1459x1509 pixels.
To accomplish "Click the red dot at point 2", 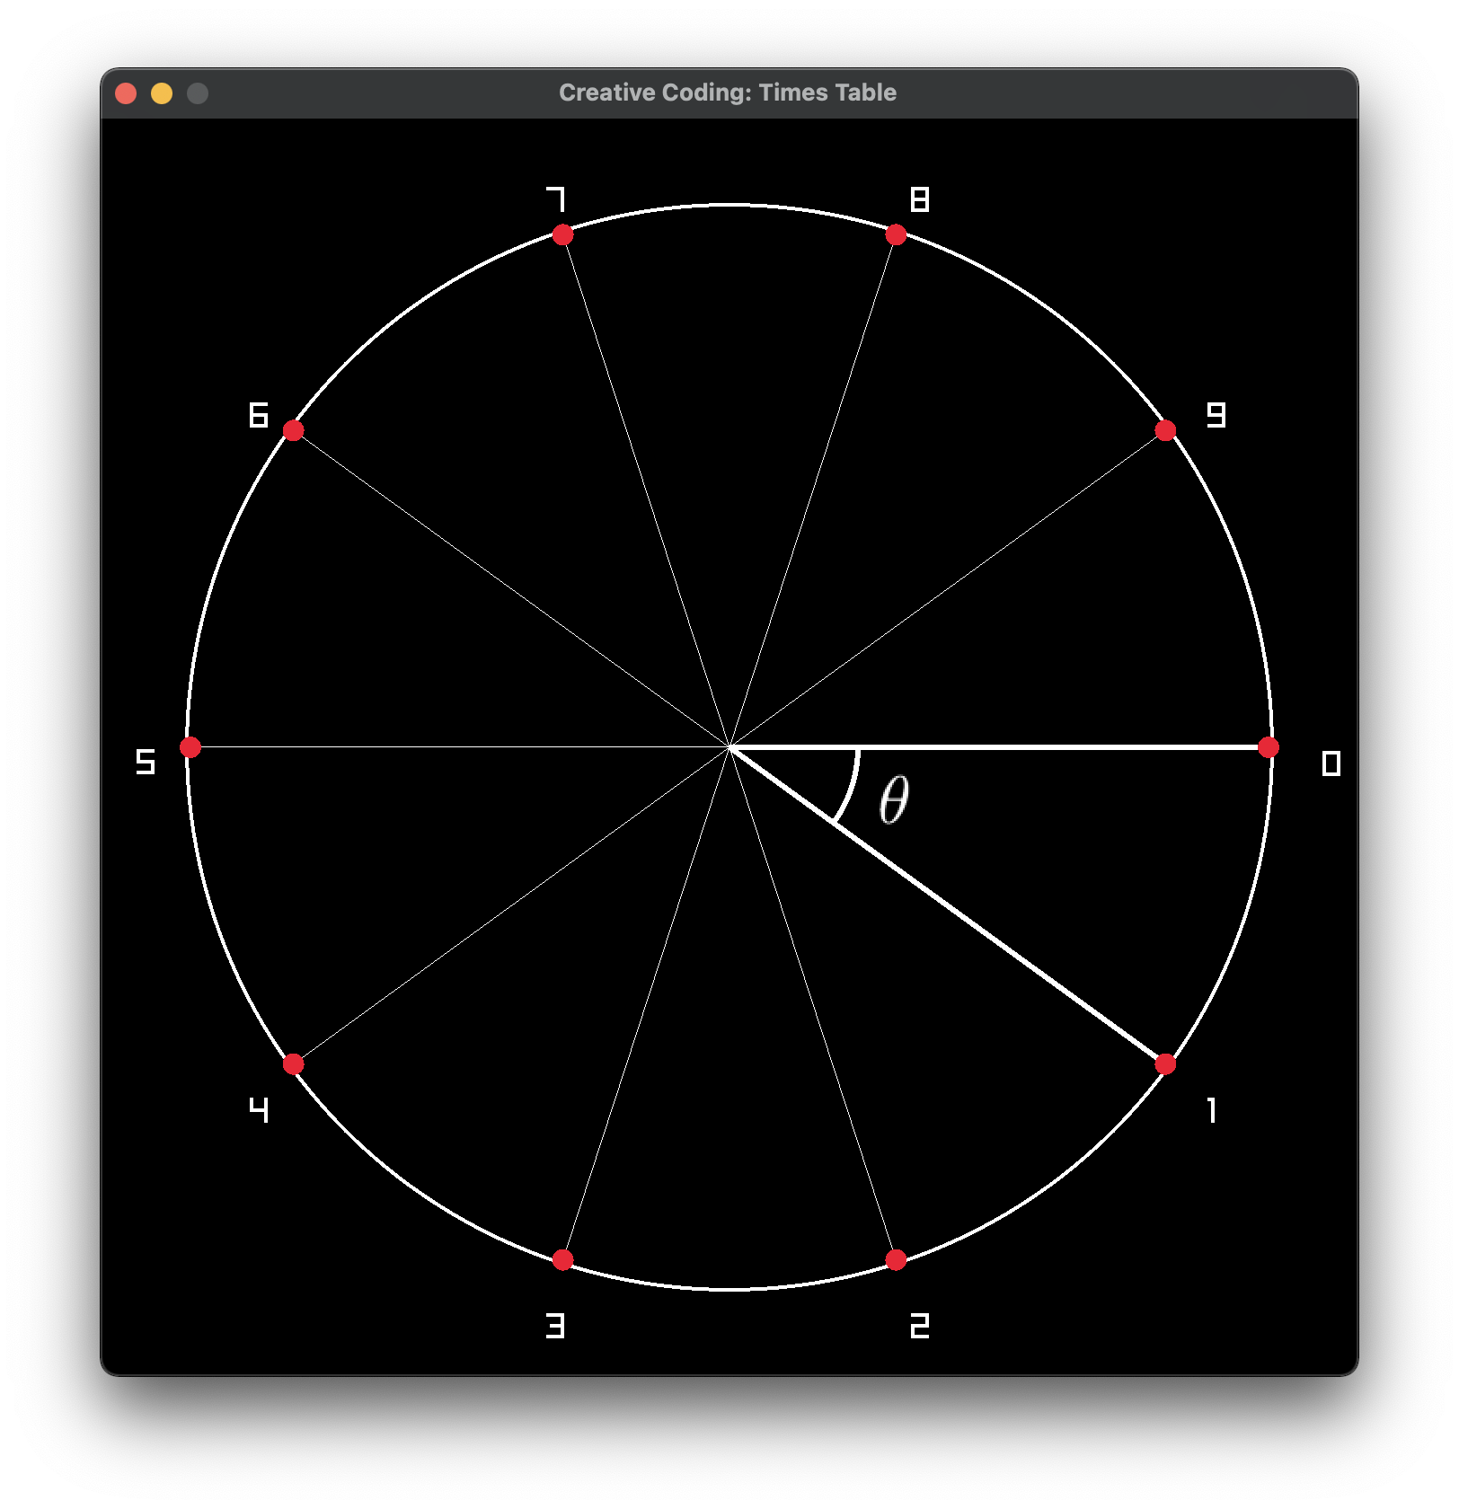I will pyautogui.click(x=896, y=1260).
